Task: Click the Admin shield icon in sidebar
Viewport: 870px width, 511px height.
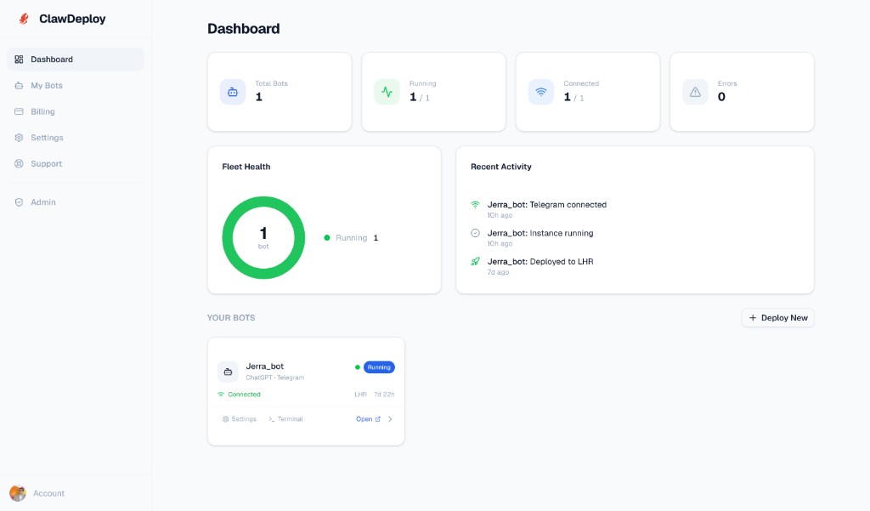Action: tap(19, 202)
